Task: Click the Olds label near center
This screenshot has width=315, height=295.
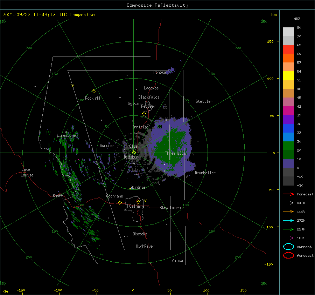Action: 133,146
